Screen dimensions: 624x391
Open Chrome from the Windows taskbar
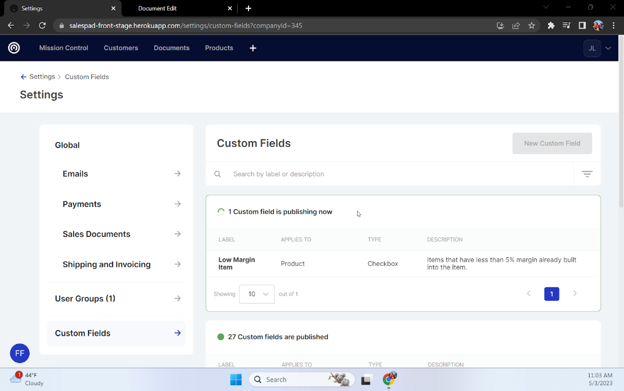pyautogui.click(x=389, y=380)
